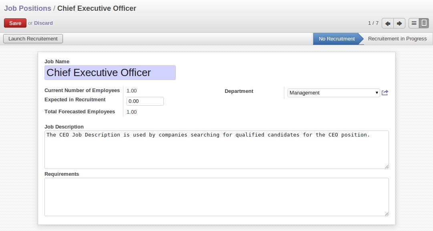The height and width of the screenshot is (231, 433).
Task: Switch to form view
Action: pos(424,23)
